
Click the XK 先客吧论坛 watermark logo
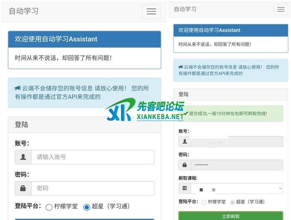click(145, 110)
